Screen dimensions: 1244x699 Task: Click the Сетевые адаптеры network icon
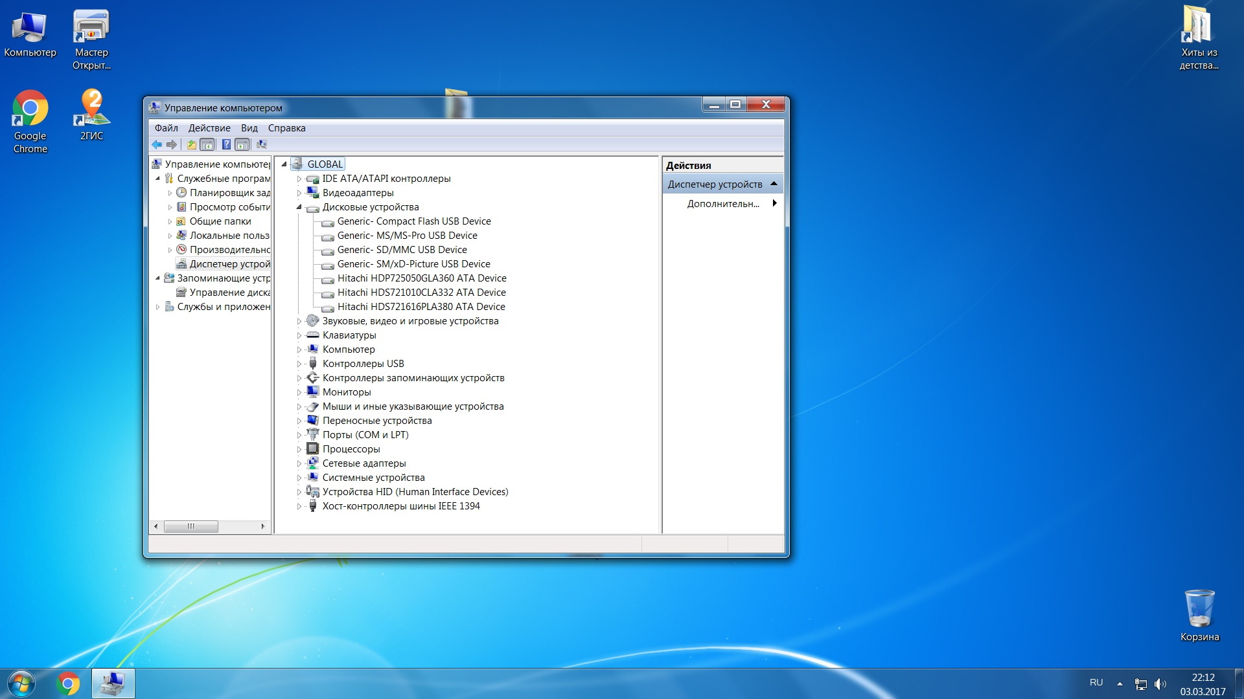312,463
